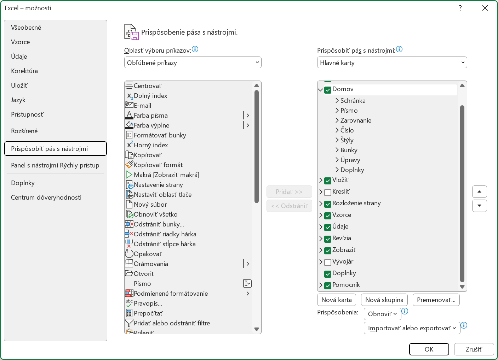Screen dimensions: 498x360
Task: Click the Odstrániť riadky hárka icon
Action: pyautogui.click(x=129, y=234)
